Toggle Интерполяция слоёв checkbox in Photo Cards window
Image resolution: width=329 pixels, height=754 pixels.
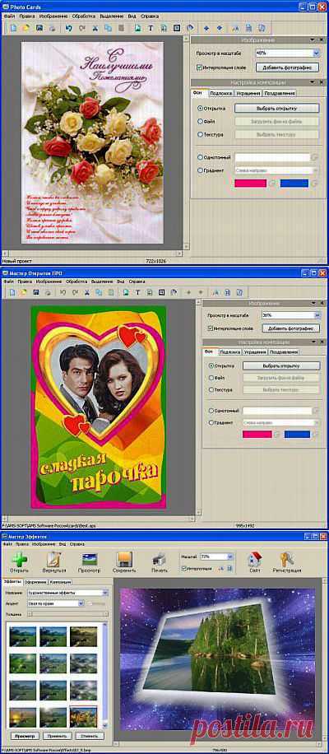pyautogui.click(x=199, y=67)
